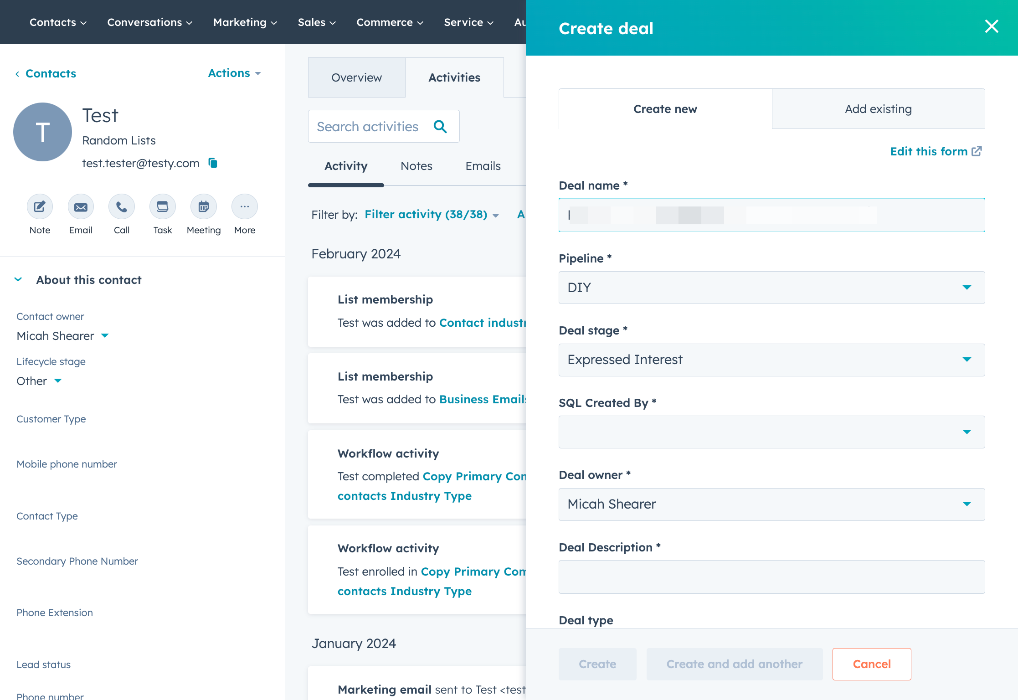Focus the Deal name input field
Viewport: 1018px width, 700px height.
click(x=771, y=215)
